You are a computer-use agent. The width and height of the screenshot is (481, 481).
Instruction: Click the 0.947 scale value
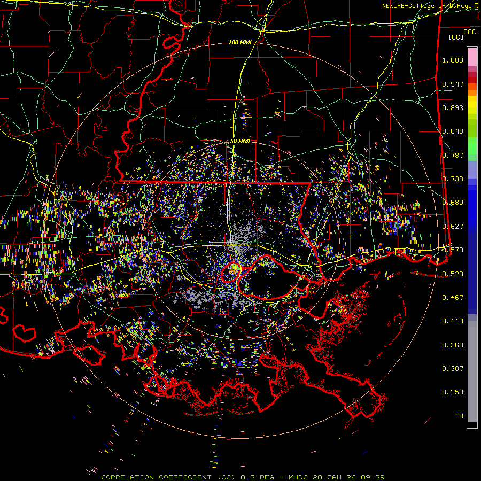(453, 84)
